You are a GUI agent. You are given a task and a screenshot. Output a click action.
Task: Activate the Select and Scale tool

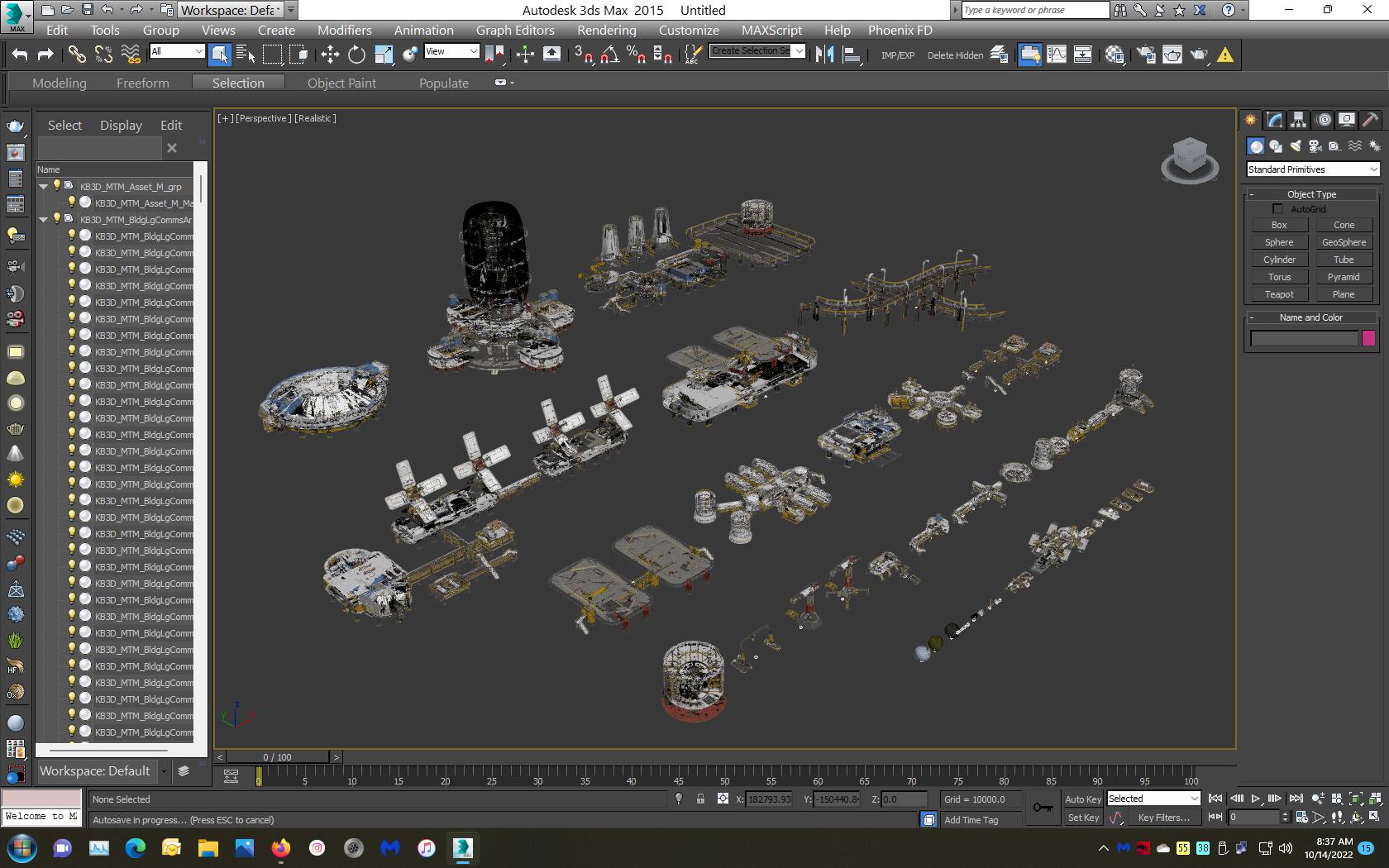(x=384, y=55)
